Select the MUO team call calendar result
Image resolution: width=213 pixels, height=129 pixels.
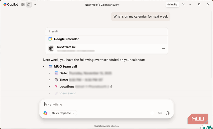click(x=106, y=48)
